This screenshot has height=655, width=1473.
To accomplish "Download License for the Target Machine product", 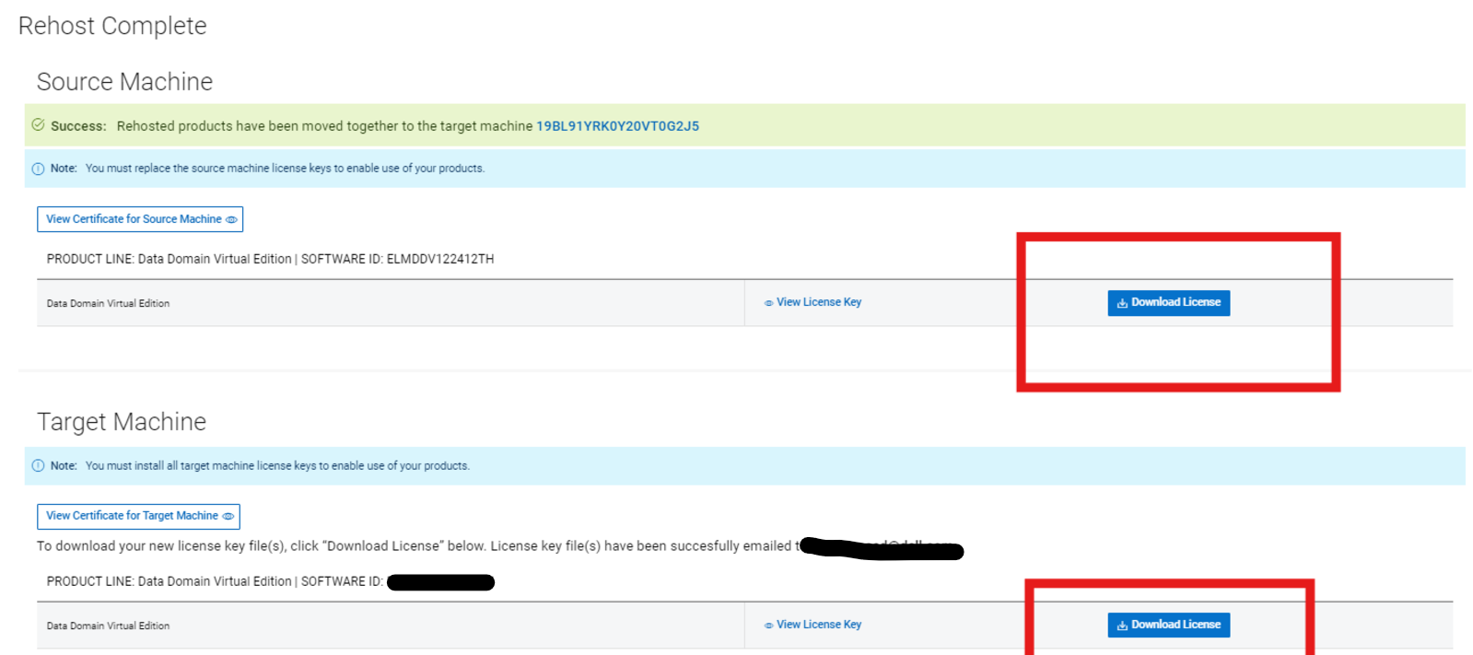I will (x=1168, y=625).
